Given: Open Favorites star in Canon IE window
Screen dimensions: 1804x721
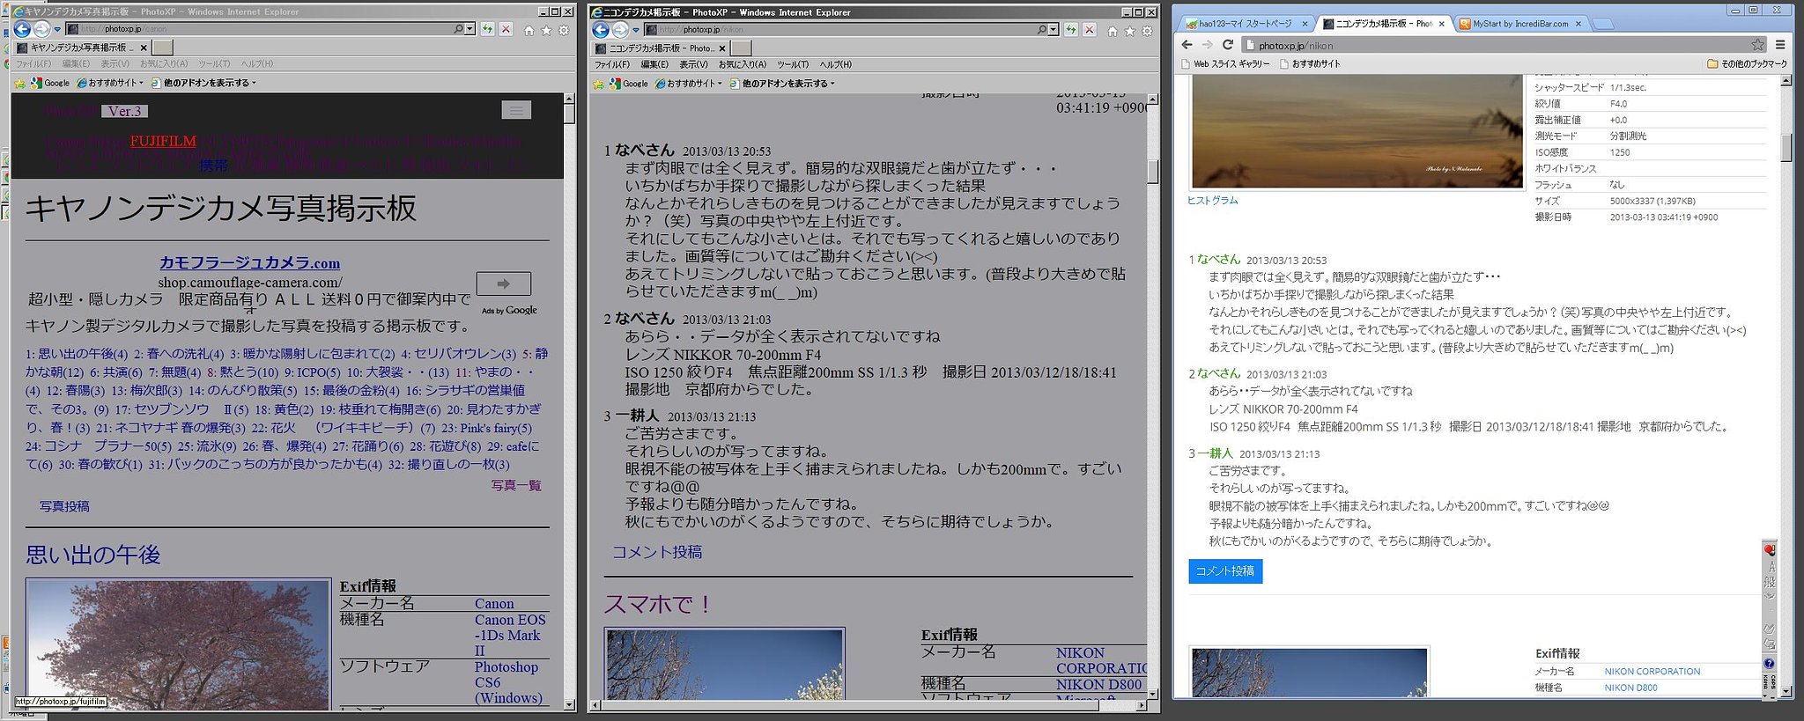Looking at the screenshot, I should [x=546, y=30].
